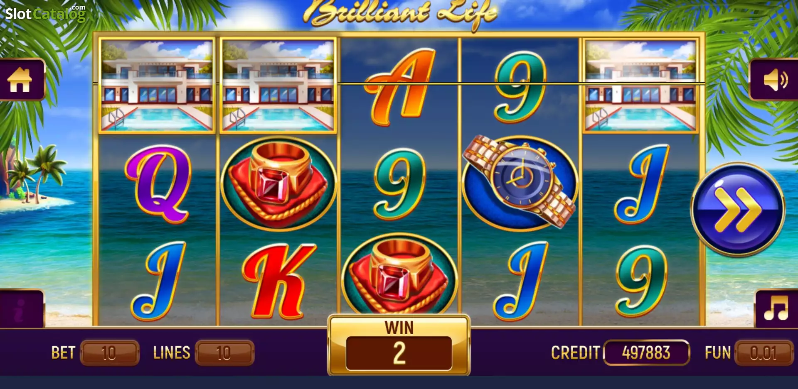The image size is (798, 389).
Task: Open the FUN denomination selector
Action: [x=764, y=353]
